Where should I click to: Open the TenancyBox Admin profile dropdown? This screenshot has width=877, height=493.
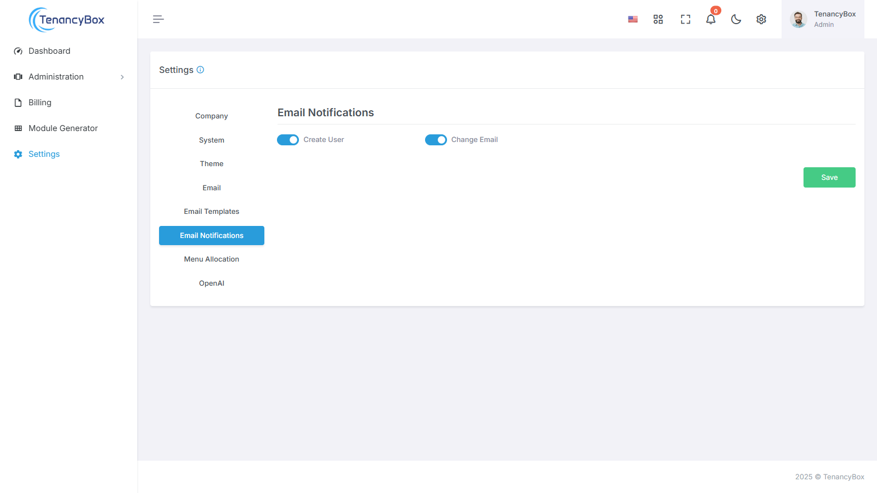tap(823, 19)
